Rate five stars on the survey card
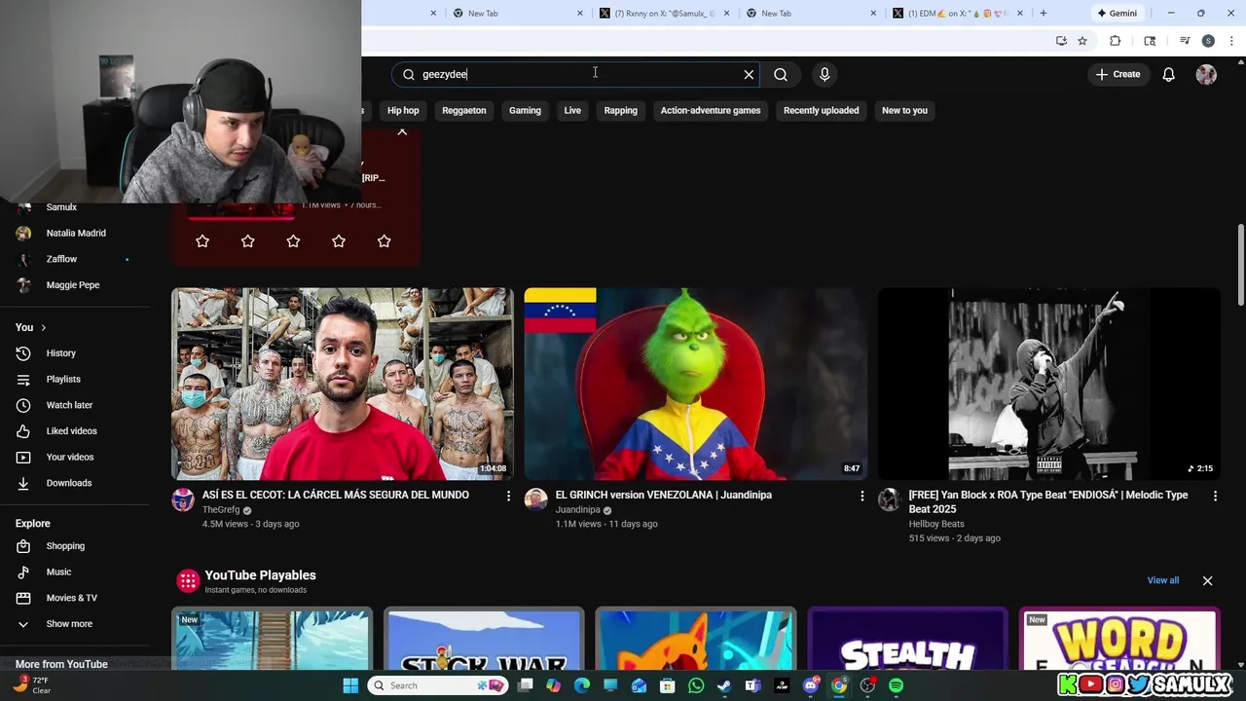The width and height of the screenshot is (1246, 701). (x=384, y=240)
